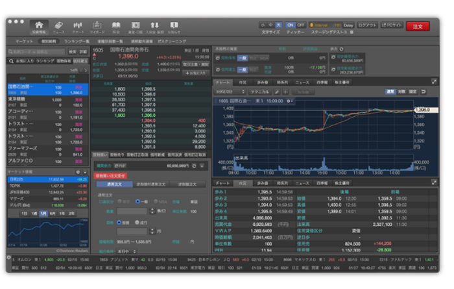Open the マイボード icon in top toolbar
The image size is (454, 289).
click(x=97, y=27)
